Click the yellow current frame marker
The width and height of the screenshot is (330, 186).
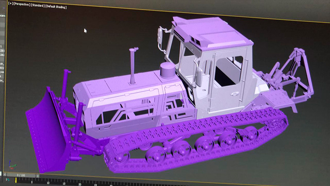tap(16, 180)
